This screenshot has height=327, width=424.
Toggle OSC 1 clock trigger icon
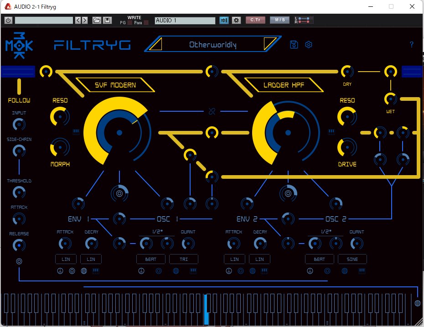tap(141, 271)
